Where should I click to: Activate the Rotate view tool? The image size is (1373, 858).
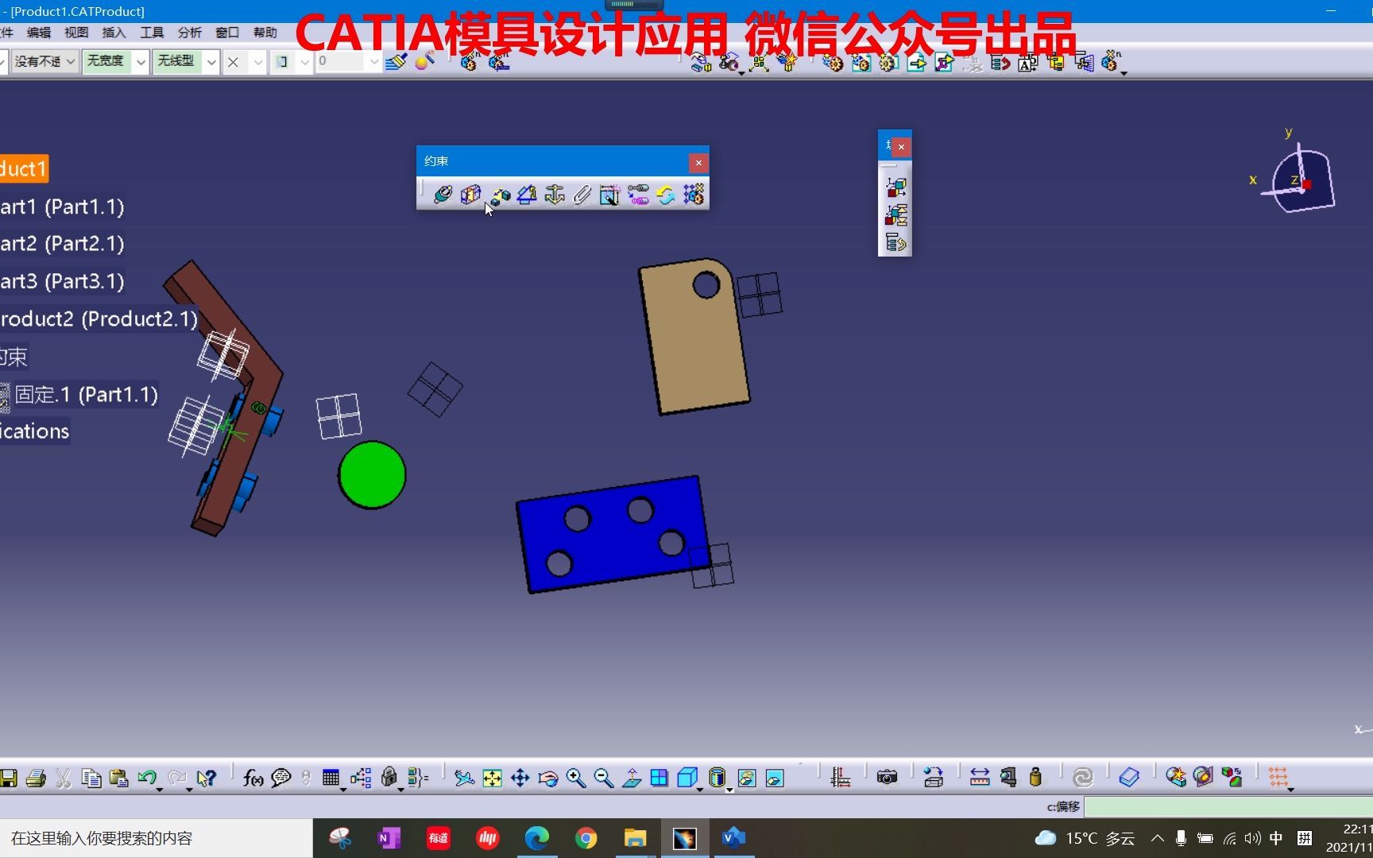pyautogui.click(x=548, y=778)
